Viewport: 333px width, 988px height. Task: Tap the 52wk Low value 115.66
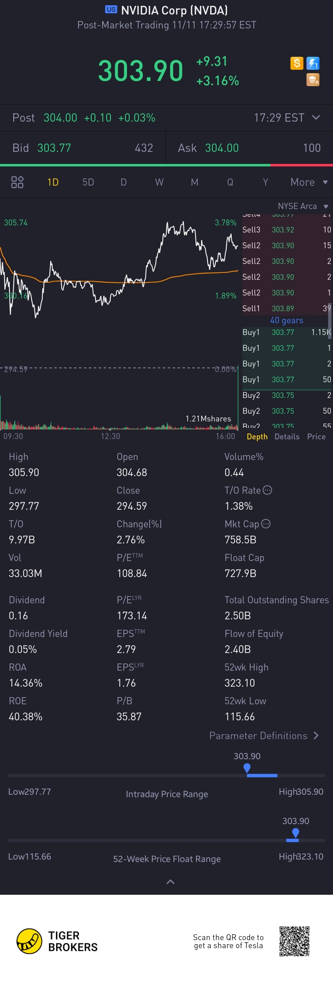coord(240,716)
